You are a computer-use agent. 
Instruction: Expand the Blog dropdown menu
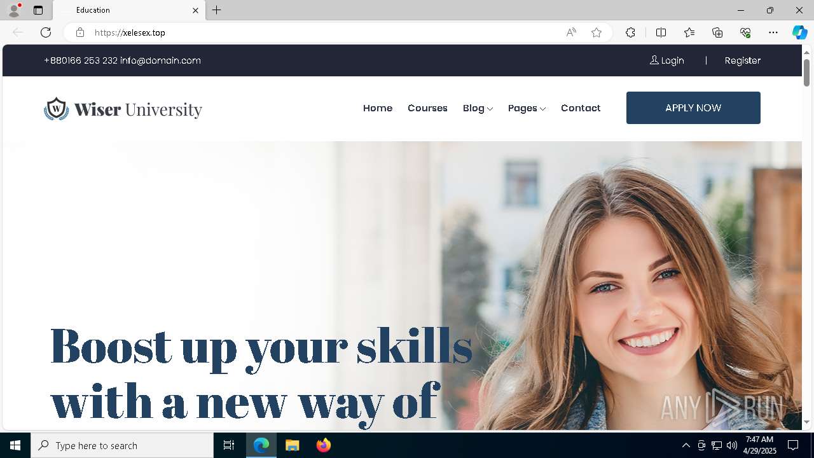pyautogui.click(x=478, y=108)
